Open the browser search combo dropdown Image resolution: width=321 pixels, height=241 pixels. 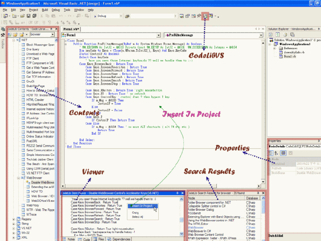[x=53, y=34]
